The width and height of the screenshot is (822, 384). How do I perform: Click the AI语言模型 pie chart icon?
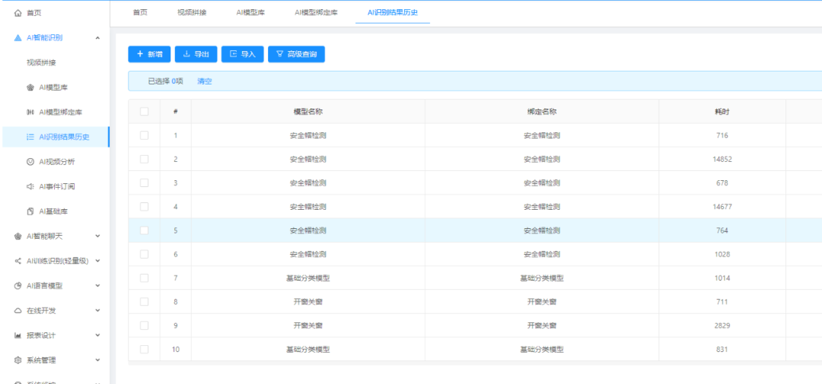(x=18, y=286)
